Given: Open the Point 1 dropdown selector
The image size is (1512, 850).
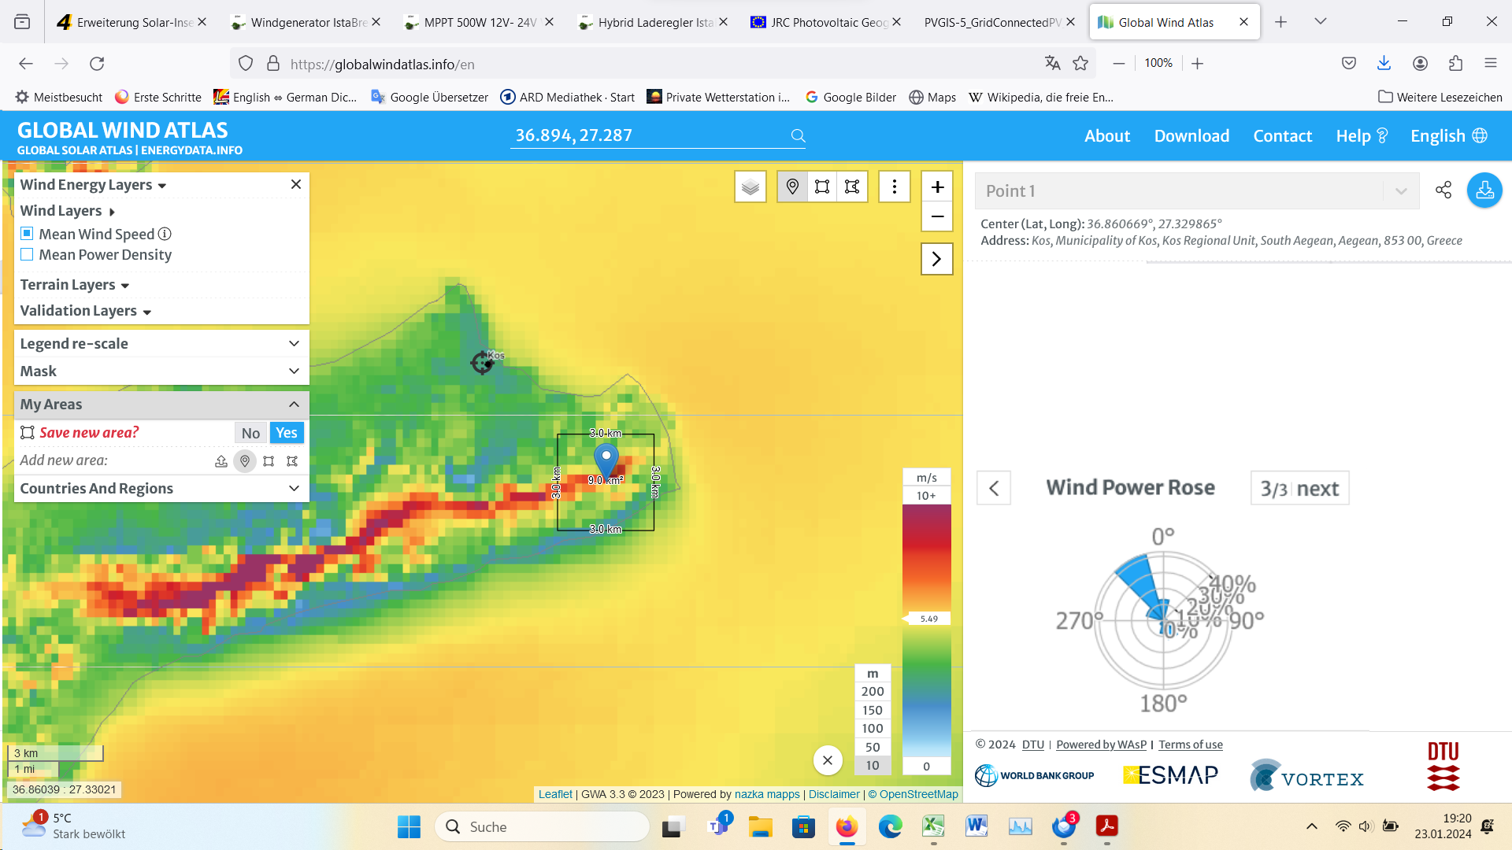Looking at the screenshot, I should 1400,191.
